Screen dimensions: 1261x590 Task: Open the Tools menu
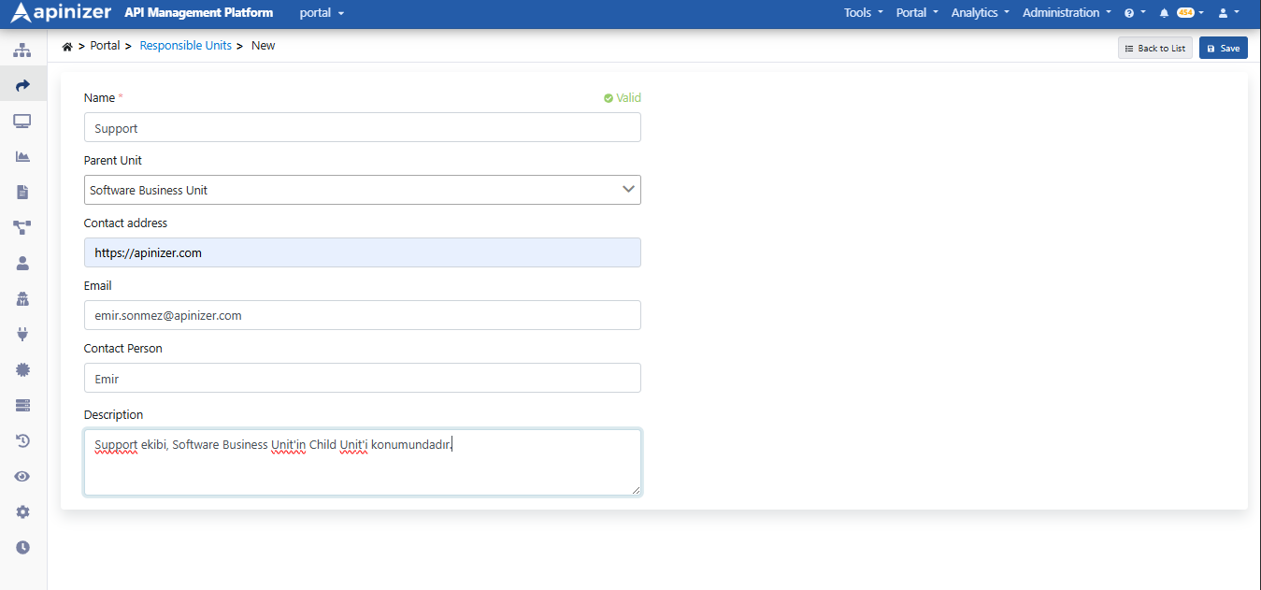[863, 13]
